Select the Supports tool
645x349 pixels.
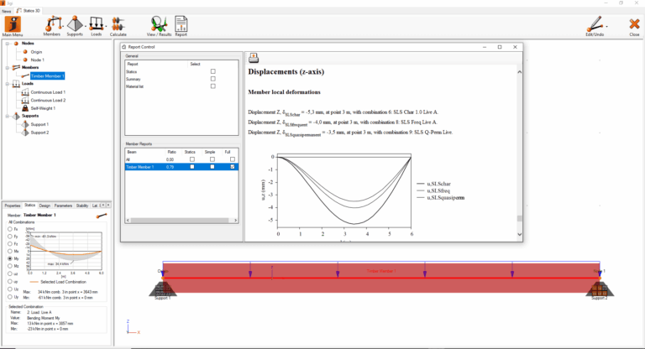75,26
